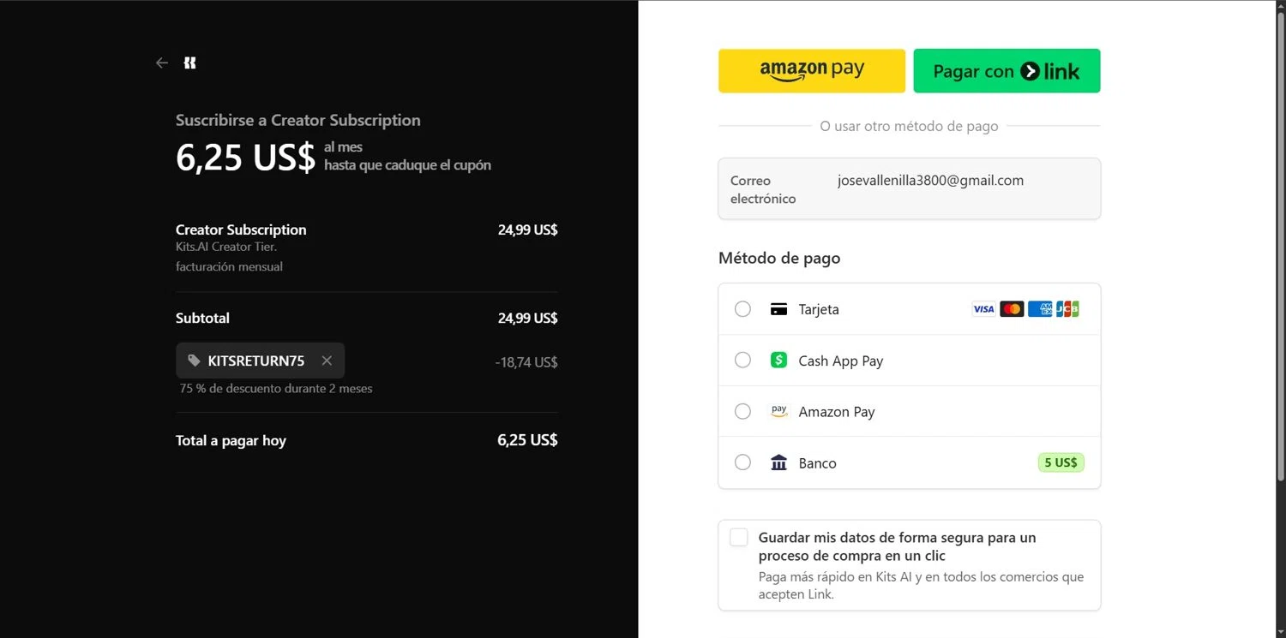Click the small Amazon Pay icon in the list
The height and width of the screenshot is (638, 1286).
[778, 412]
